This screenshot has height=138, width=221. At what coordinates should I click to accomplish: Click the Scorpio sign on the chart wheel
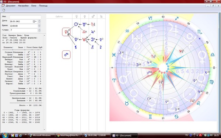200,32
